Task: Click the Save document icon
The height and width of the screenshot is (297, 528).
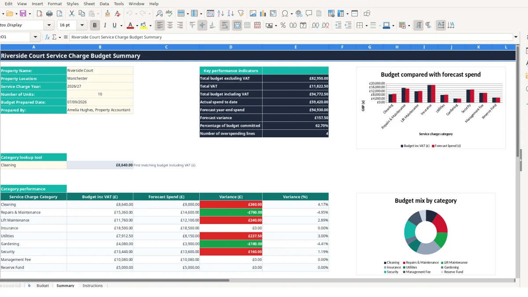Action: (x=23, y=14)
